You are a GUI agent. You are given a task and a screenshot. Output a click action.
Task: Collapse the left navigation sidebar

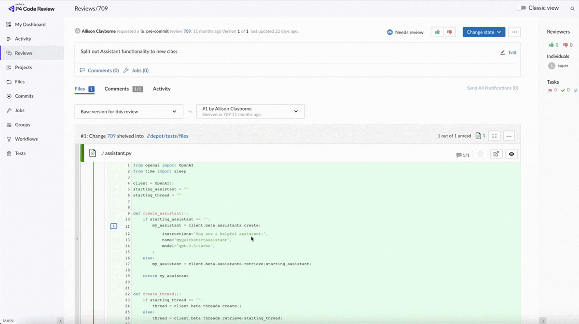tap(60, 321)
